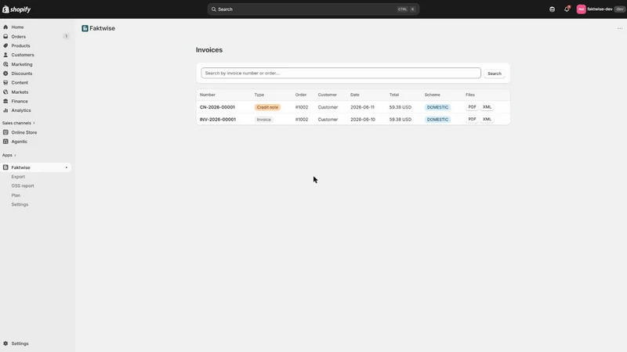Image resolution: width=627 pixels, height=352 pixels.
Task: Click the Settings gear icon
Action: coord(5,343)
